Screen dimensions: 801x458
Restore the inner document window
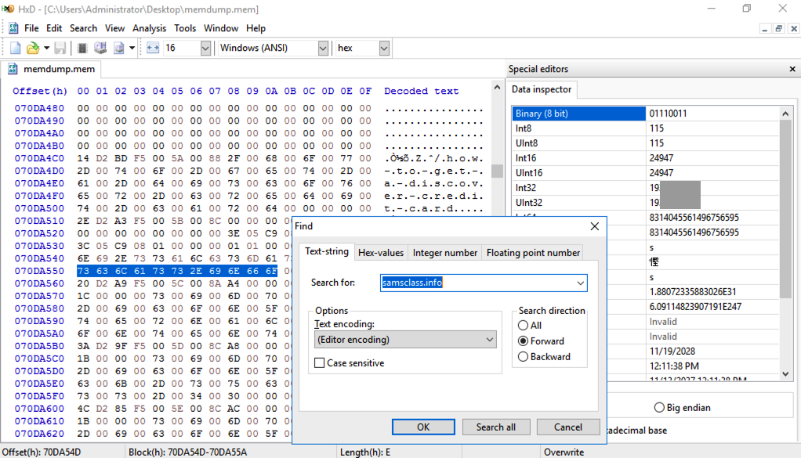point(778,28)
